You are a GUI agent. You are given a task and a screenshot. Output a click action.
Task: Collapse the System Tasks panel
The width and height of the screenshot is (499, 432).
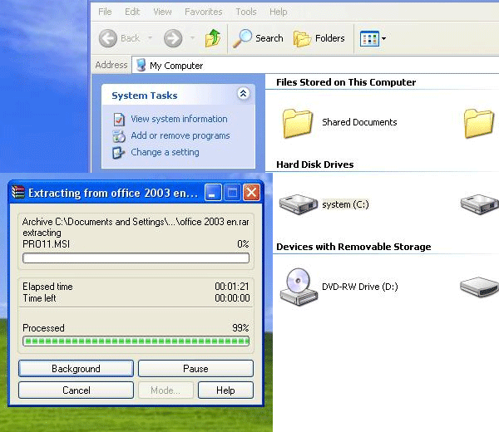click(x=243, y=93)
